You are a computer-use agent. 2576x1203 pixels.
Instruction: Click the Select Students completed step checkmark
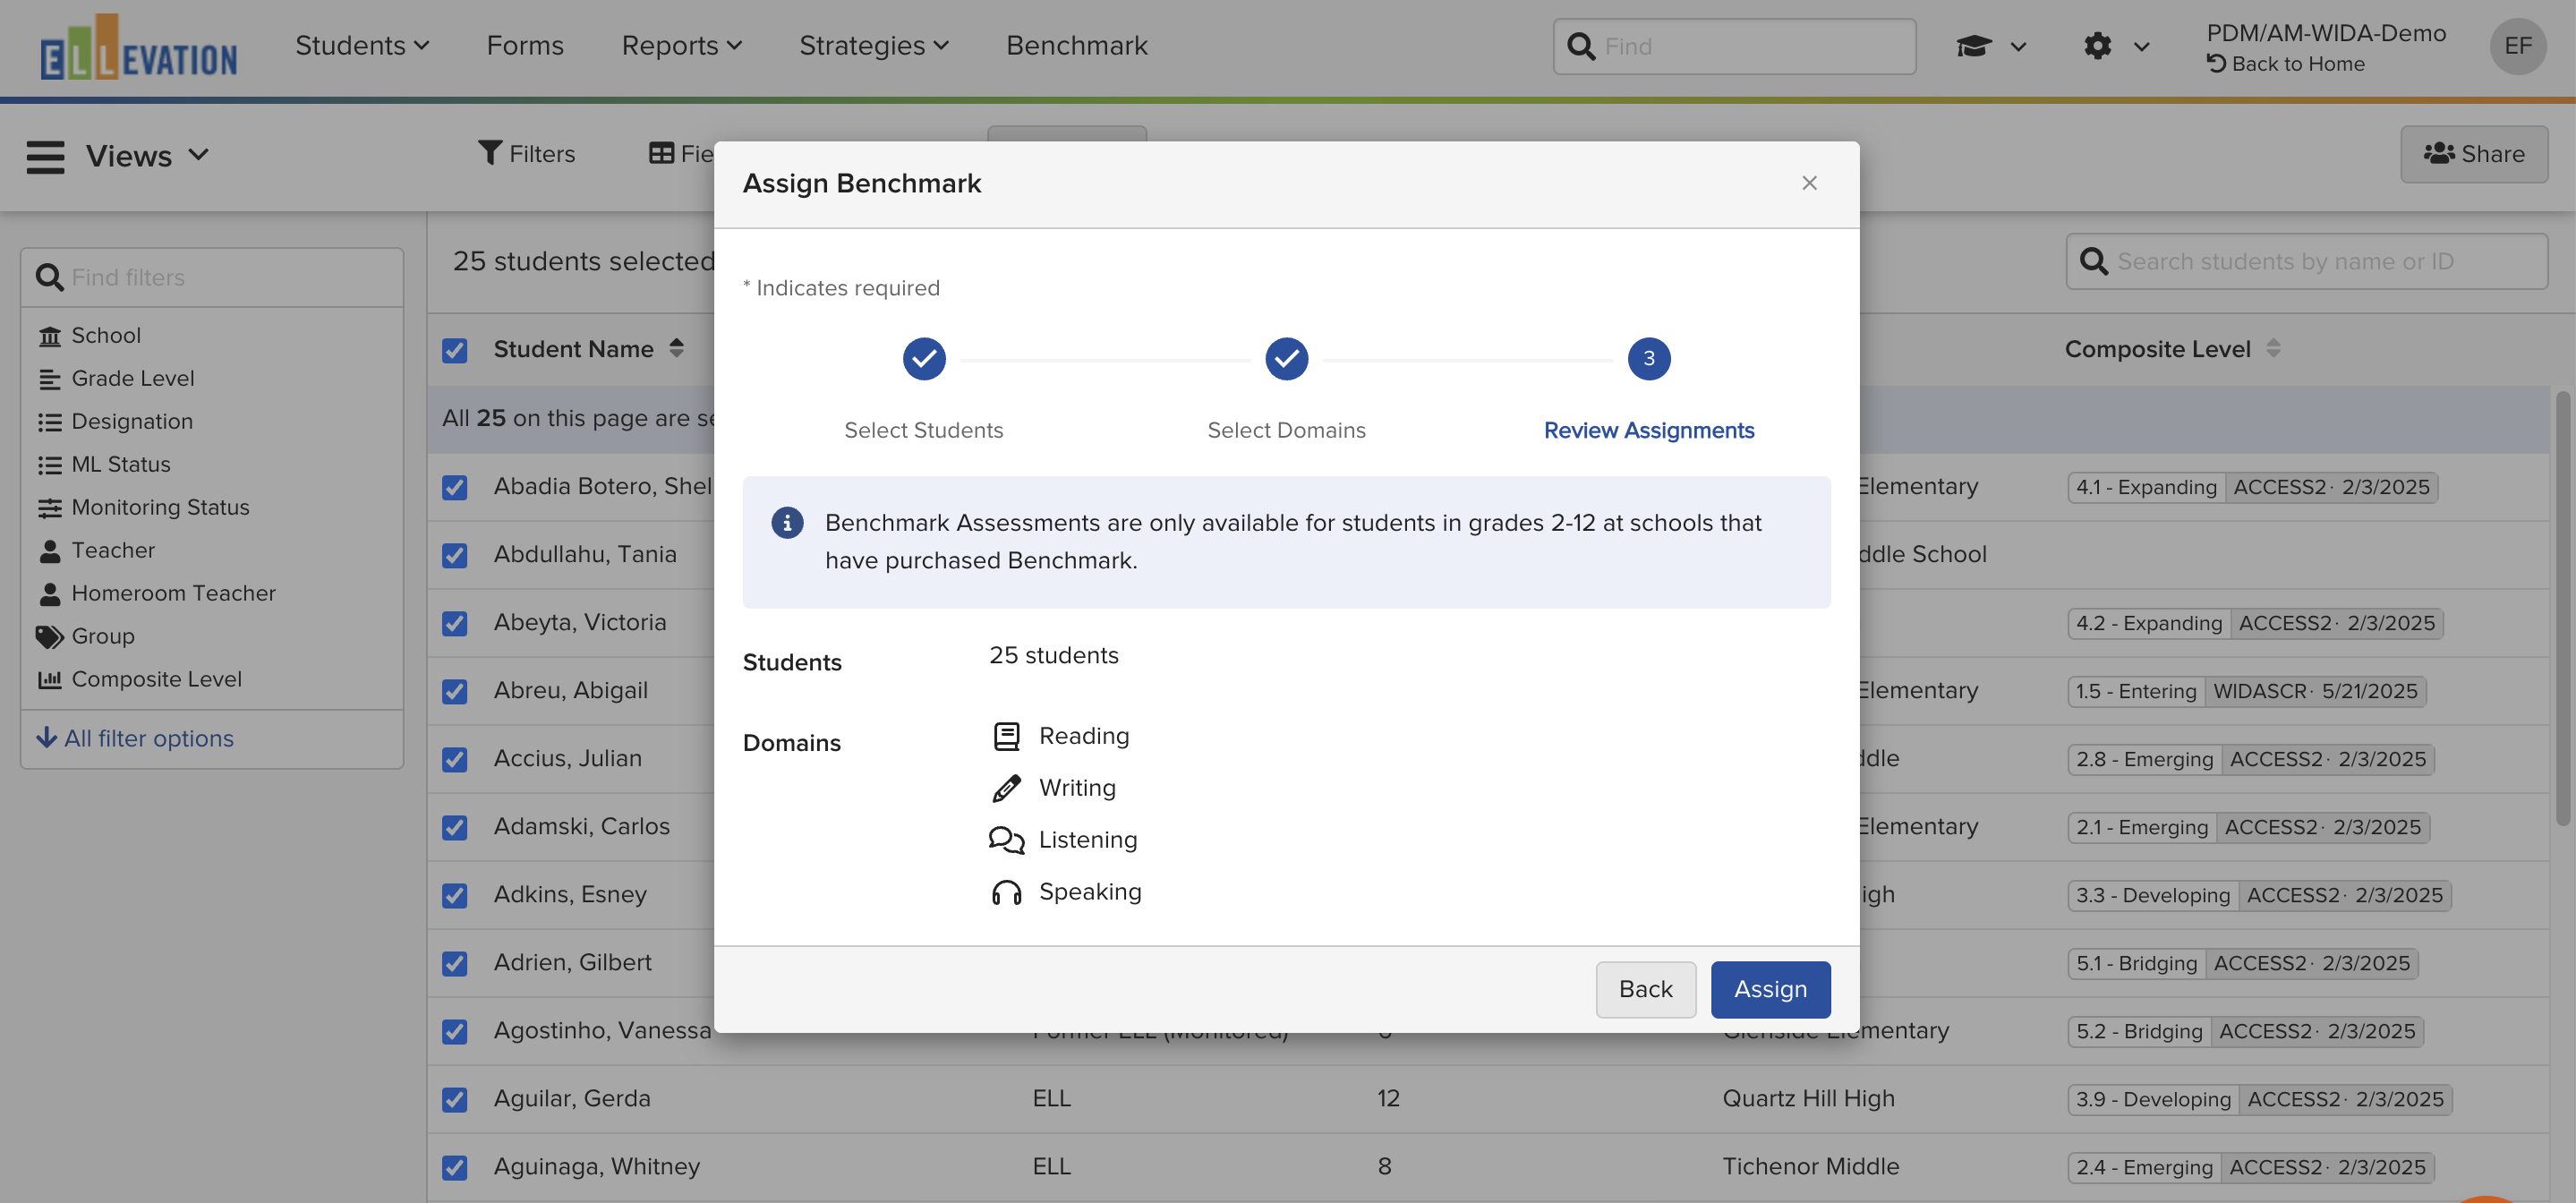924,359
